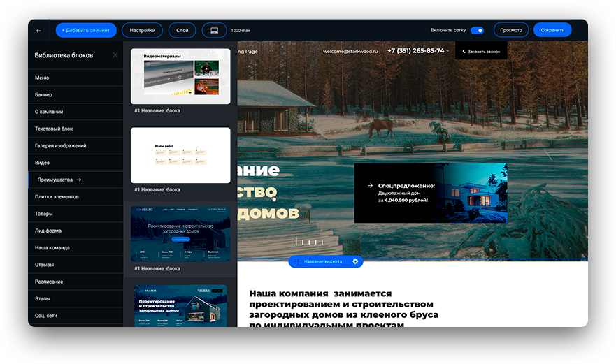The image size is (616, 364).
Task: Click the arrow next to Преимущества
Action: coord(79,180)
